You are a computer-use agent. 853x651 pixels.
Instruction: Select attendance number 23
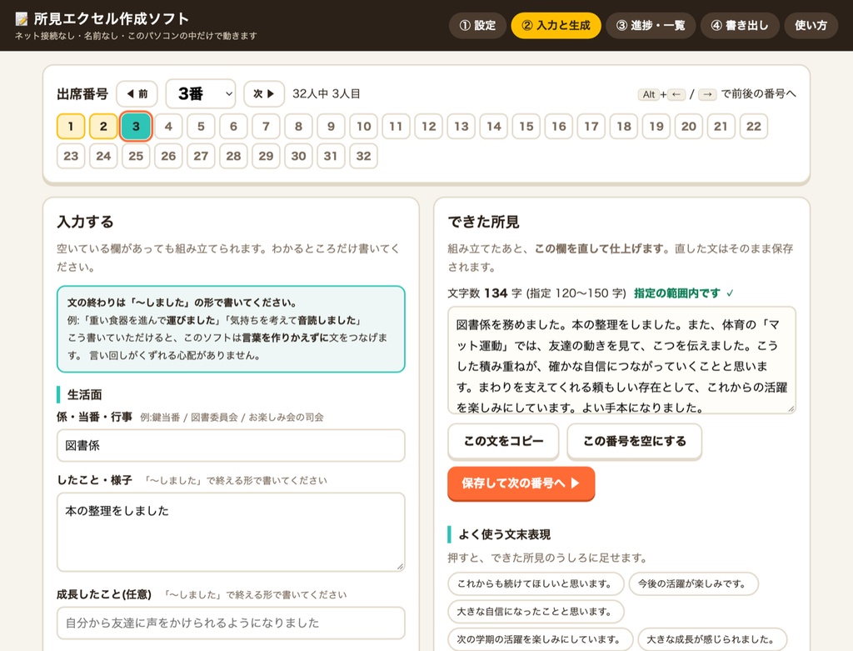click(71, 156)
